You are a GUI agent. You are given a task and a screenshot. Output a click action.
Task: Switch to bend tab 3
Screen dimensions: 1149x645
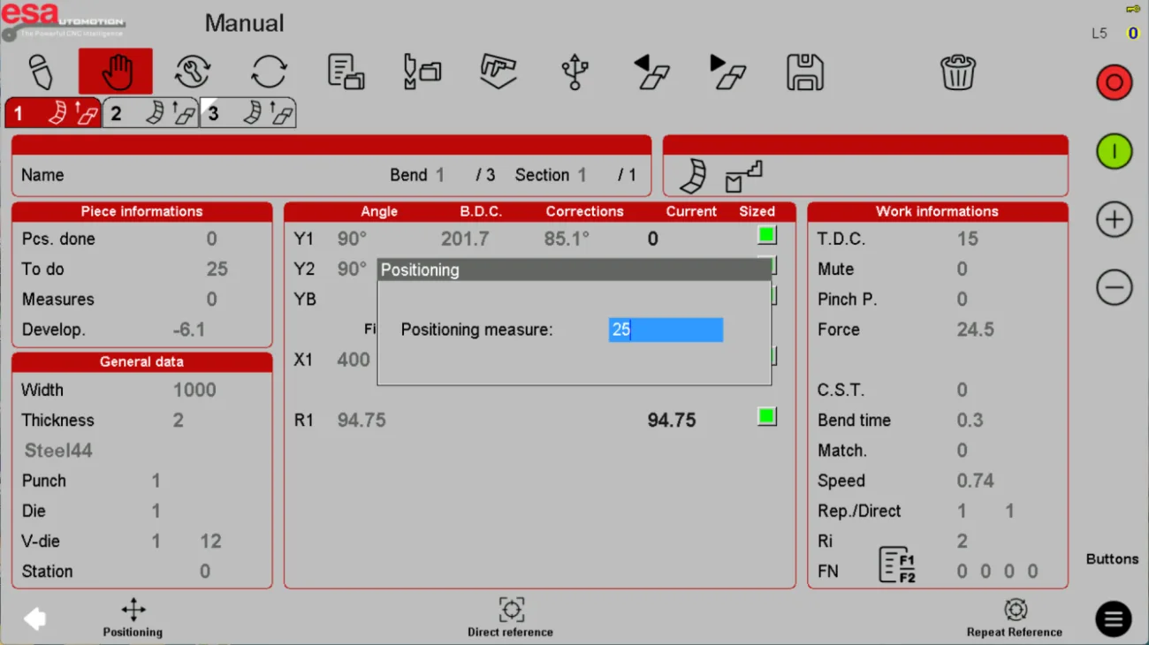[x=248, y=113]
